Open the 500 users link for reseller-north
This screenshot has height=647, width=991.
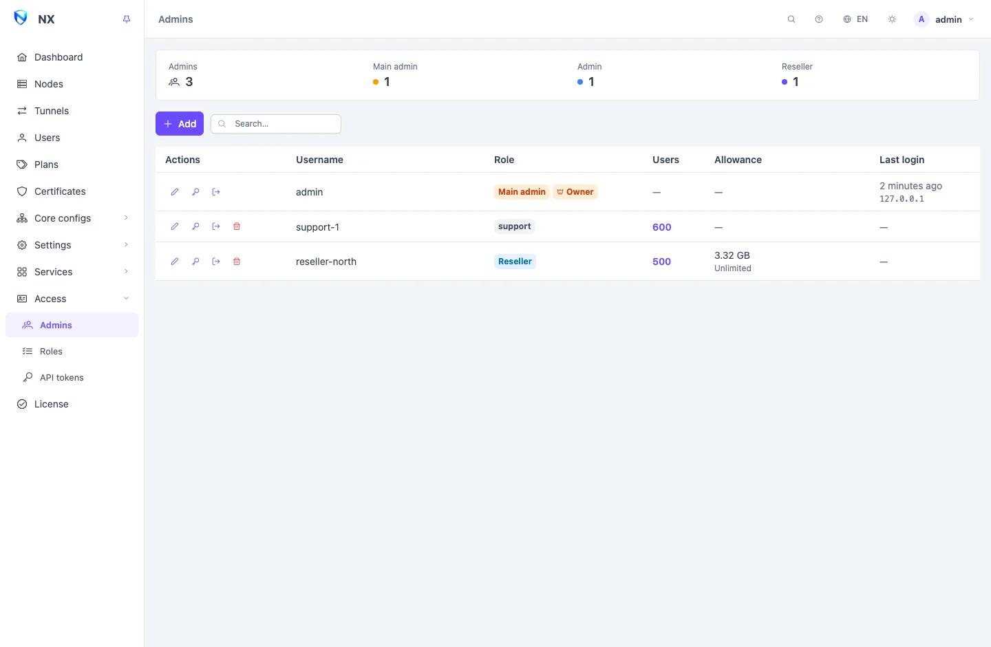[662, 262]
